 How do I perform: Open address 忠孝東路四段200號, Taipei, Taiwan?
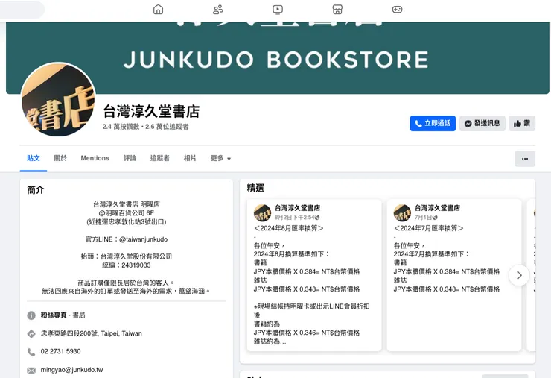[92, 333]
